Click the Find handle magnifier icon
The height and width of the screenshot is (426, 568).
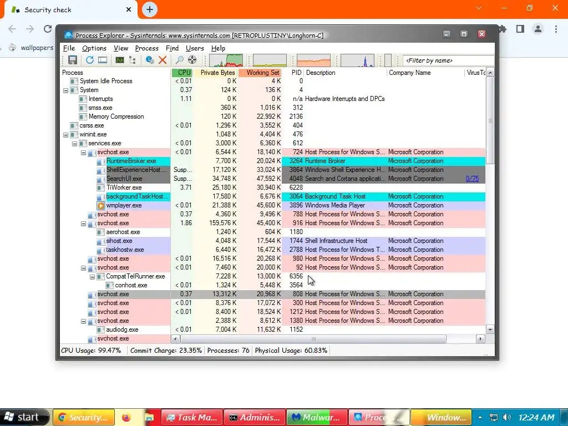pos(179,60)
